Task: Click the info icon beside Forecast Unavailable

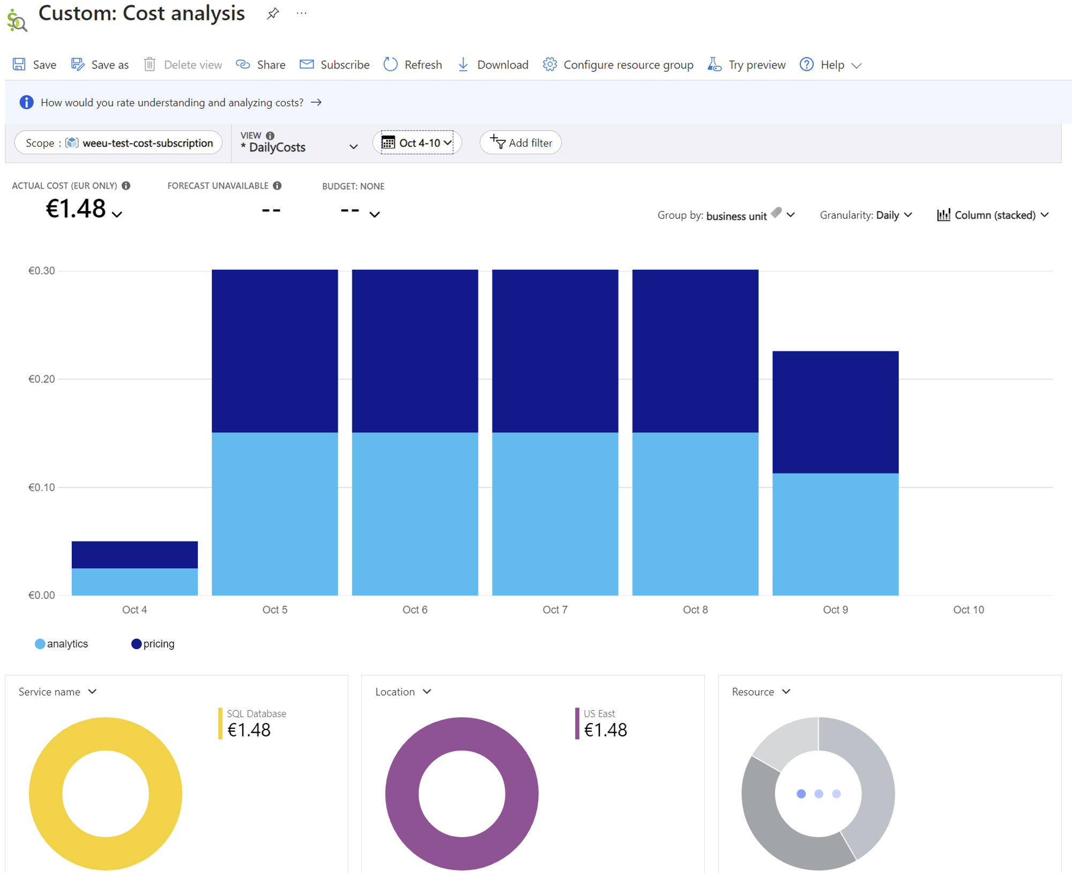Action: click(x=277, y=185)
